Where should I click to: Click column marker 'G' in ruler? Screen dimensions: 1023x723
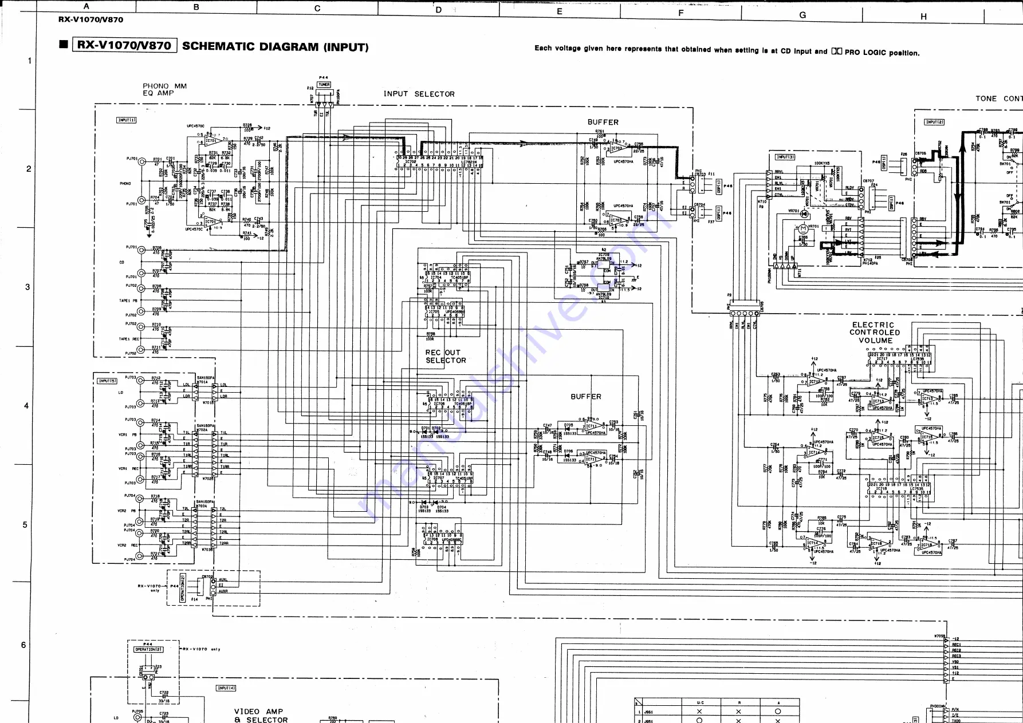[x=802, y=15]
